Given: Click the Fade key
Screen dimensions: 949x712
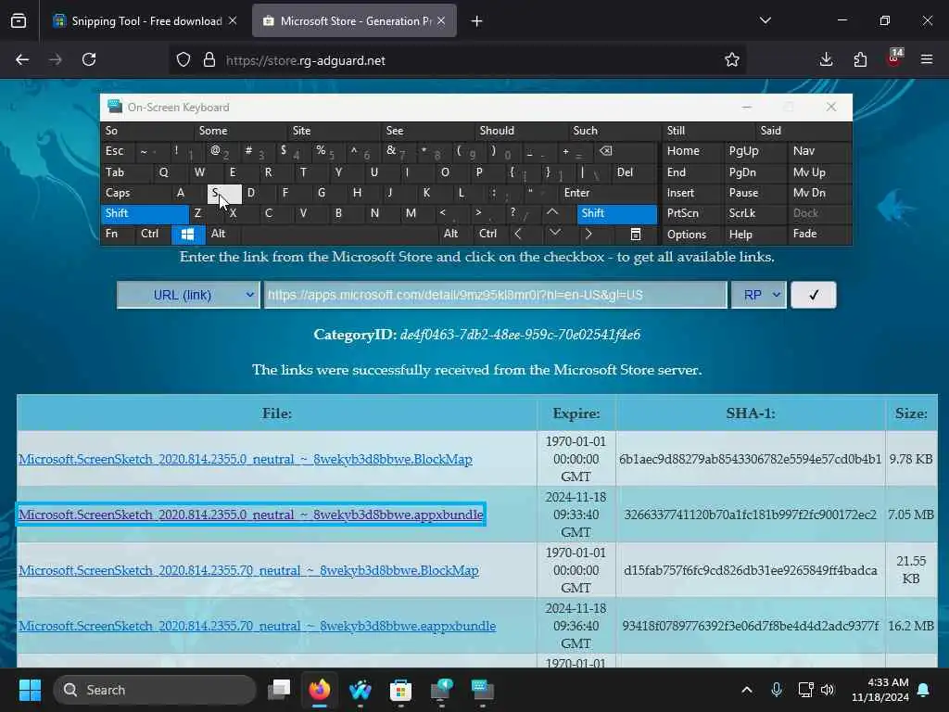Looking at the screenshot, I should click(x=818, y=235).
